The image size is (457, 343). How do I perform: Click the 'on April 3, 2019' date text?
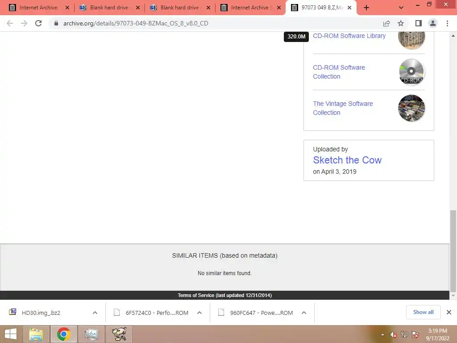coord(335,171)
